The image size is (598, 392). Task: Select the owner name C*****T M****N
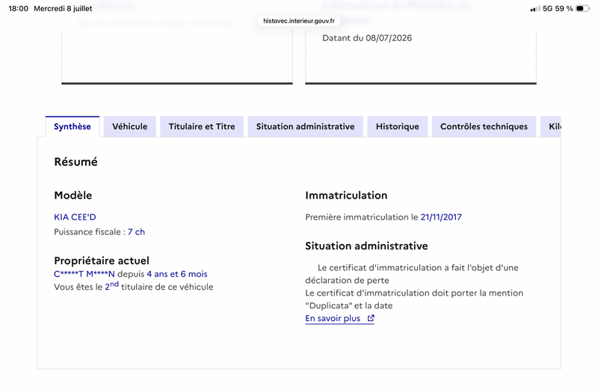coord(84,274)
